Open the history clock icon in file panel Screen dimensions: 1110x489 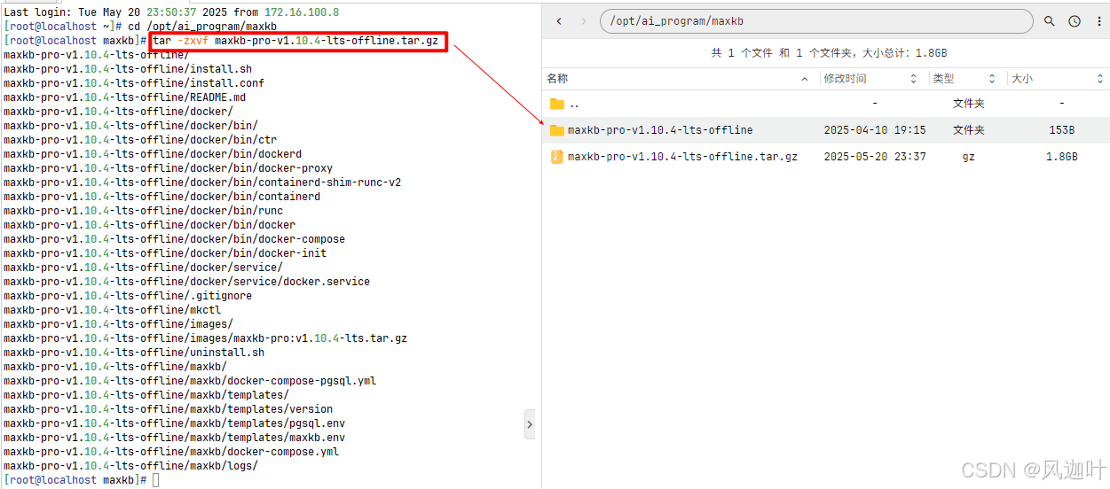tap(1074, 21)
